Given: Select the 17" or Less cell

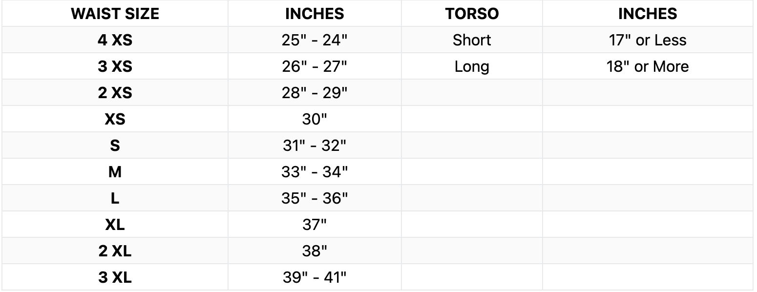Looking at the screenshot, I should pos(647,40).
